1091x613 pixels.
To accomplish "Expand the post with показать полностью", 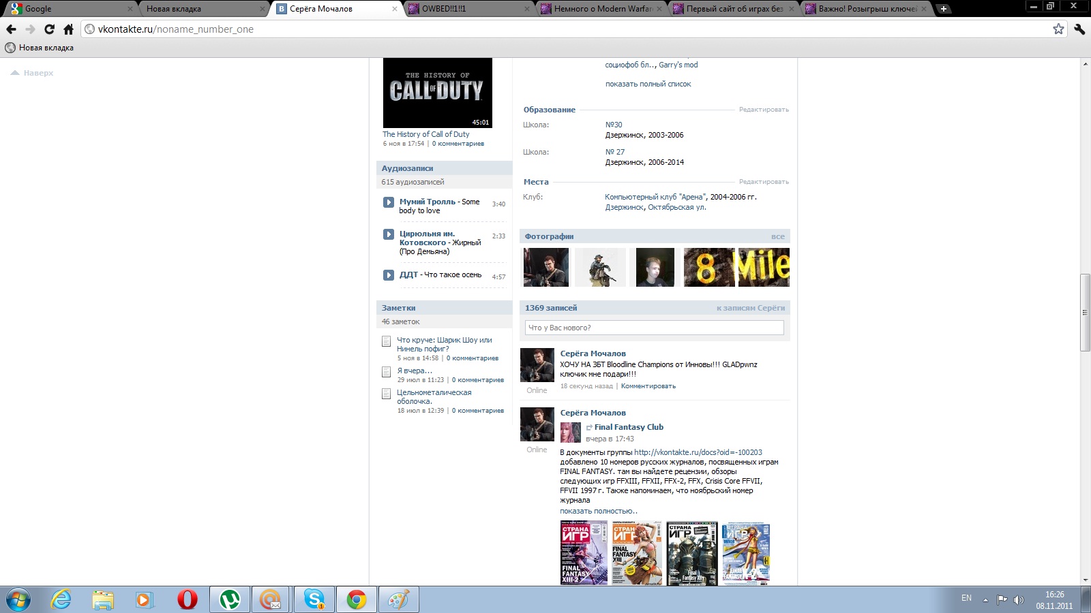I will point(598,511).
